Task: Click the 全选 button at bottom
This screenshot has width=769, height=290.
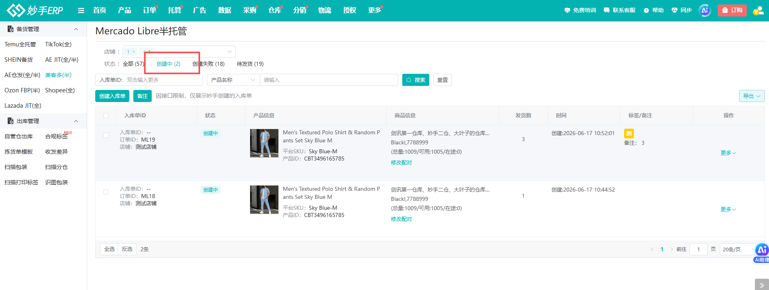Action: tap(109, 249)
